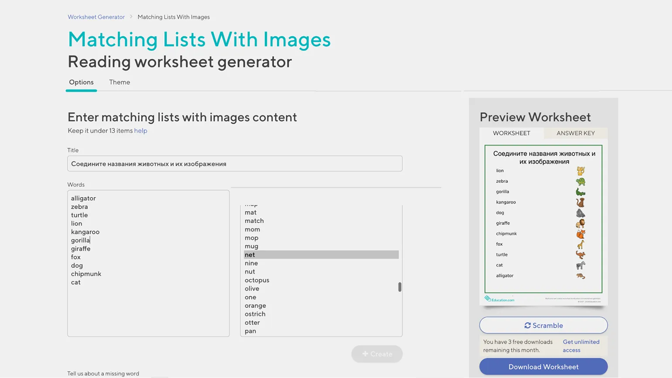Click the Education.com logo on the preview

[500, 299]
